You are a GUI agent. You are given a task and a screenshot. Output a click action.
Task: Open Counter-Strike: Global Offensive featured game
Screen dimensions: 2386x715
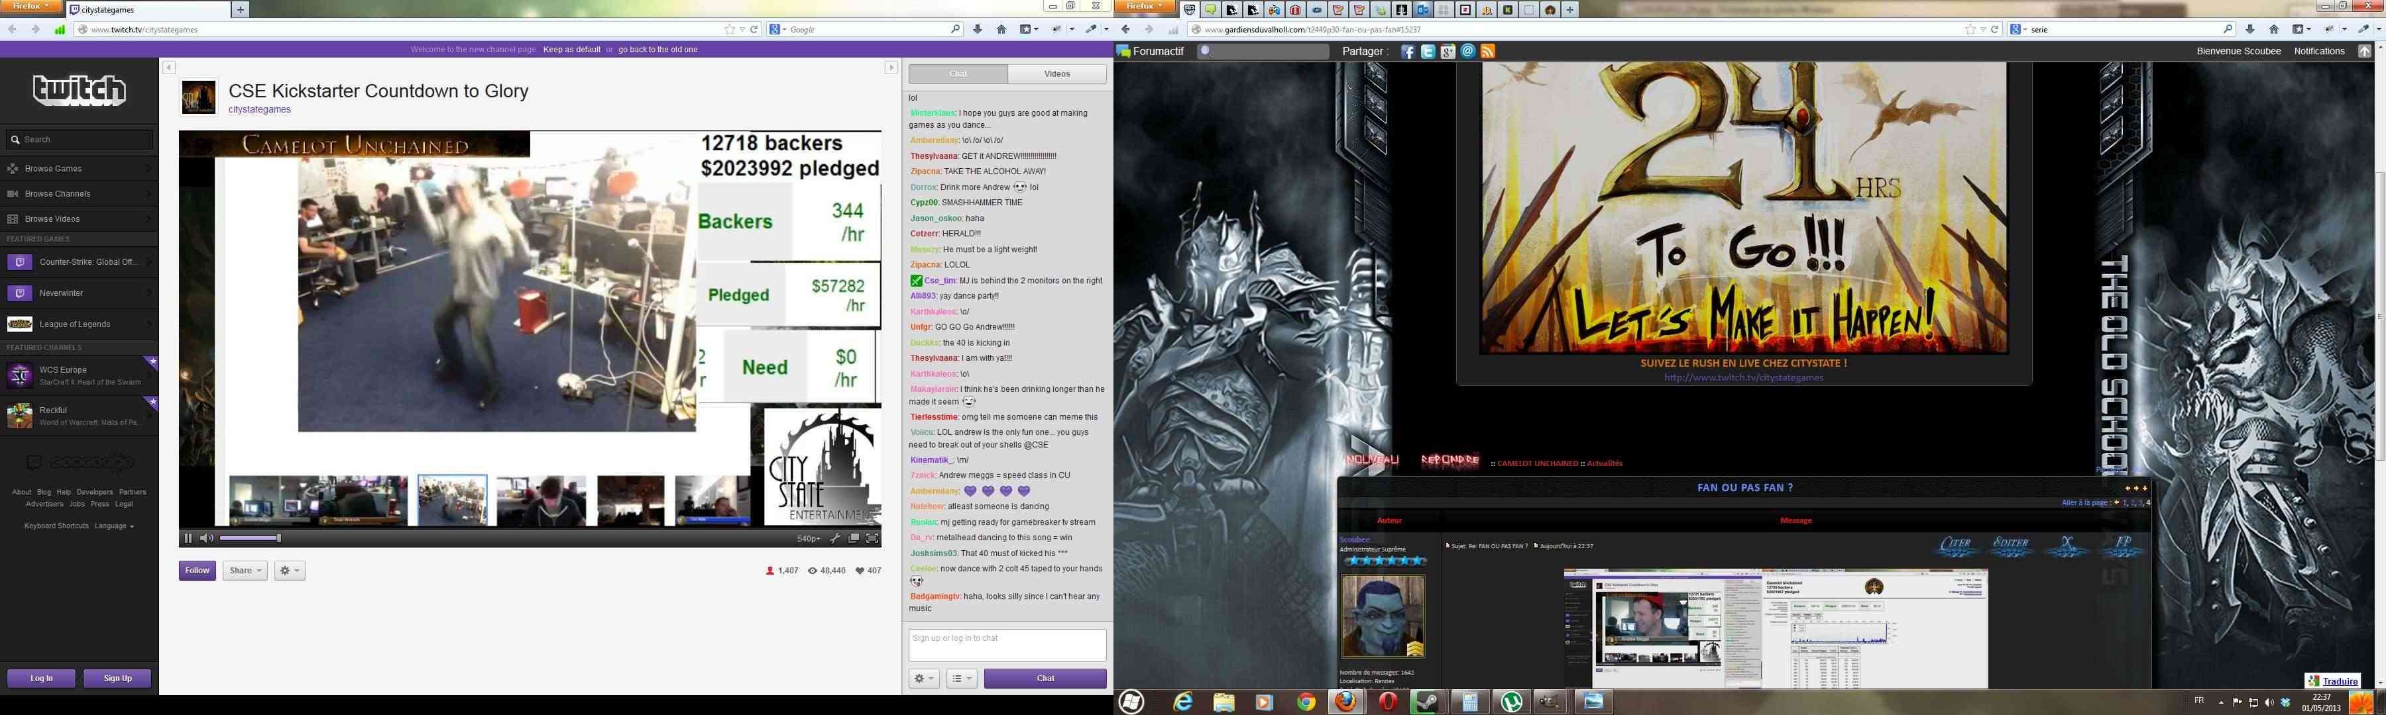(x=80, y=262)
